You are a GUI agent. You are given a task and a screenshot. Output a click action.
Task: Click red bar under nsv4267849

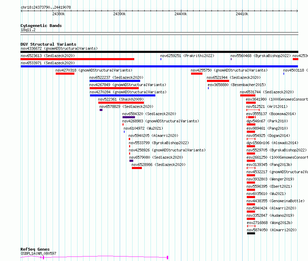(x=114, y=88)
